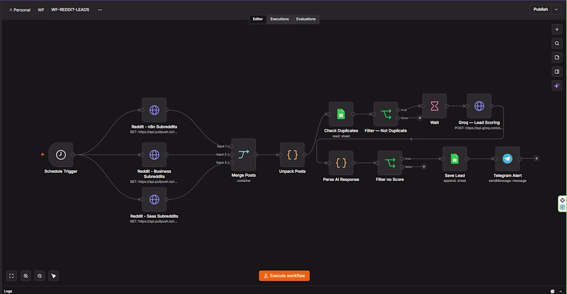567x294 pixels.
Task: Open the WF folder breadcrumb
Action: (41, 10)
